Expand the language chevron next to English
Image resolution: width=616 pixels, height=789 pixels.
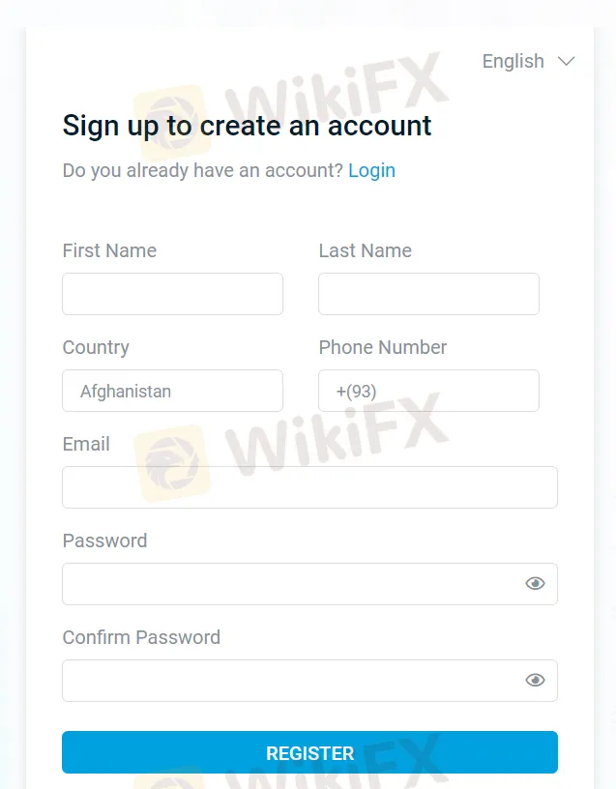click(566, 61)
